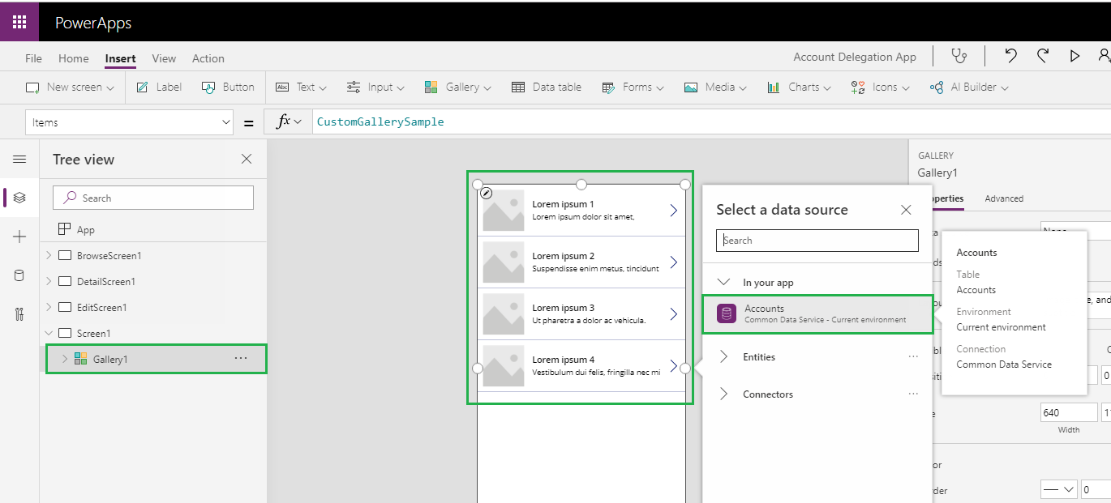Select App in tree view
This screenshot has width=1111, height=503.
click(78, 229)
